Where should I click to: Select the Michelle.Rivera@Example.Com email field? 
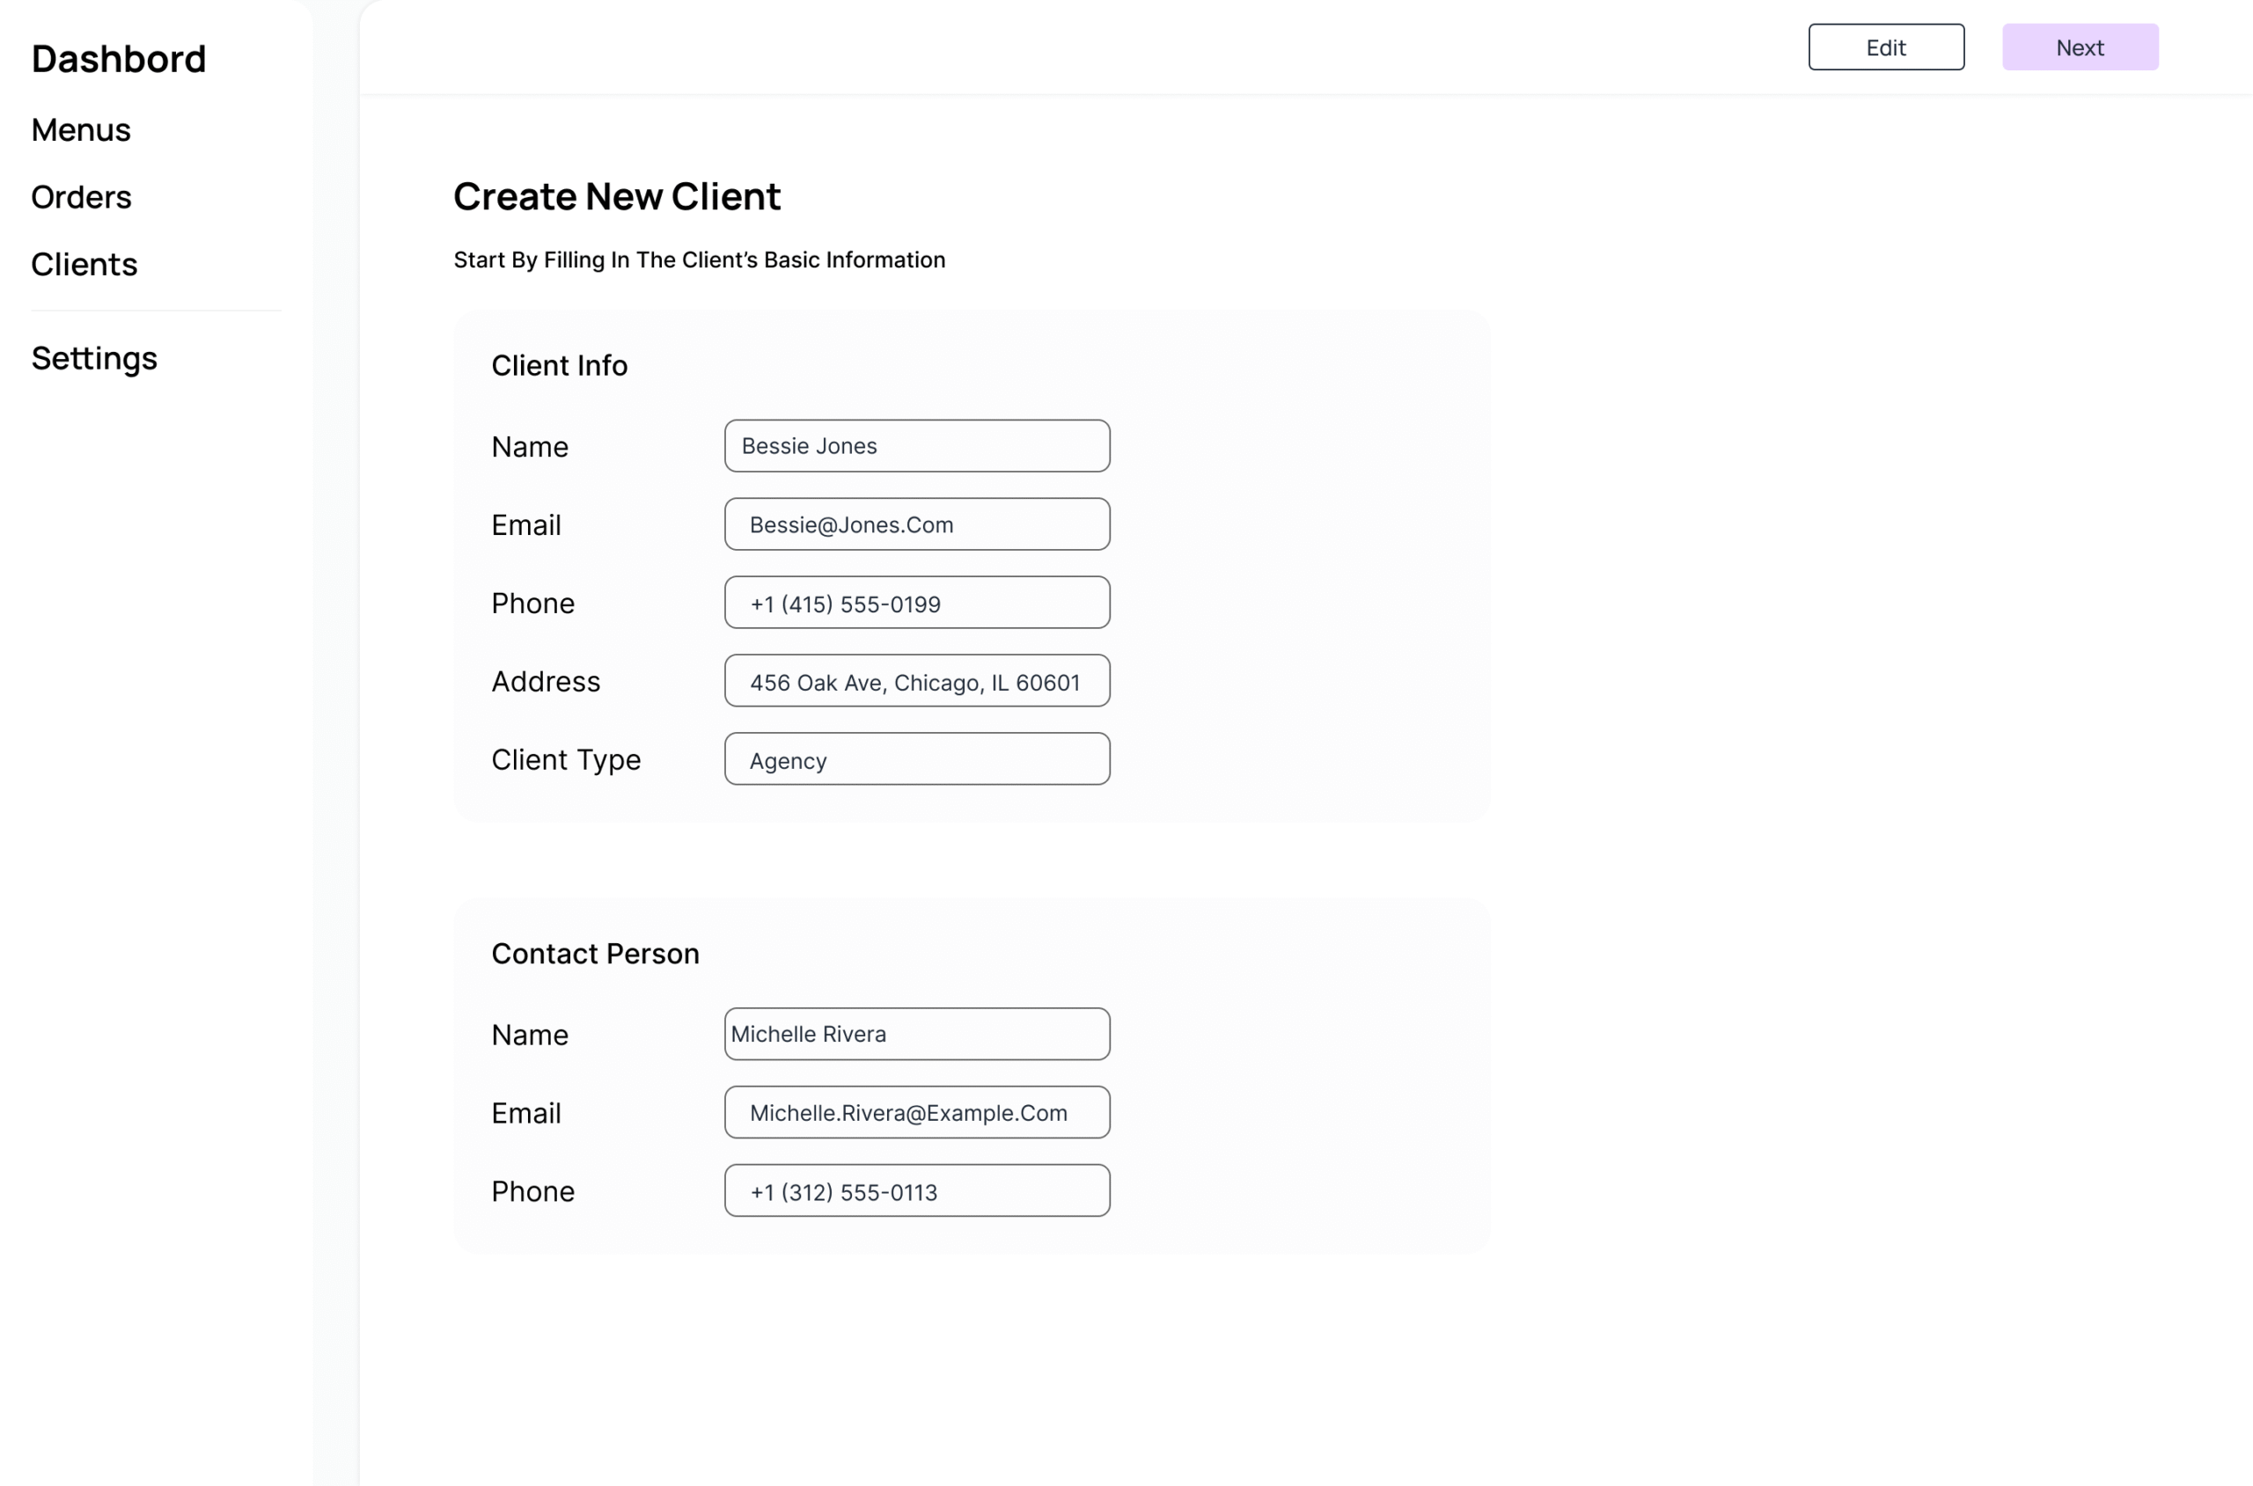pos(916,1113)
